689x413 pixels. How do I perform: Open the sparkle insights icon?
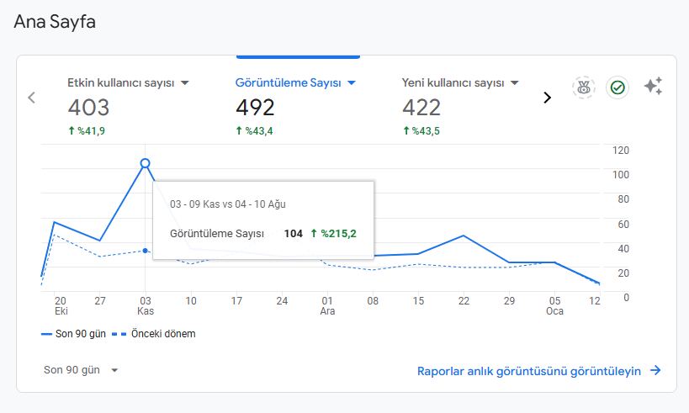(x=653, y=86)
